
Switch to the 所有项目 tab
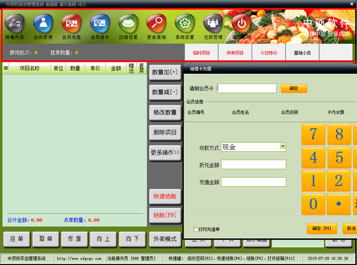pos(235,53)
